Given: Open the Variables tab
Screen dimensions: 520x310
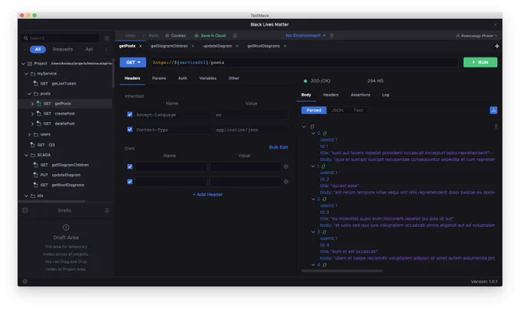Looking at the screenshot, I should (x=207, y=78).
